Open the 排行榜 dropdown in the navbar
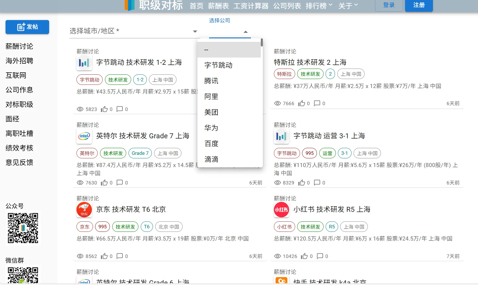This screenshot has height=285, width=478. [319, 6]
